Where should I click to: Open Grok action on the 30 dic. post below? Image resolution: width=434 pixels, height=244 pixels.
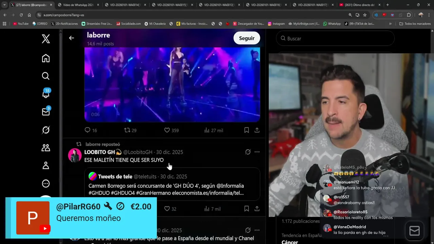(x=248, y=230)
